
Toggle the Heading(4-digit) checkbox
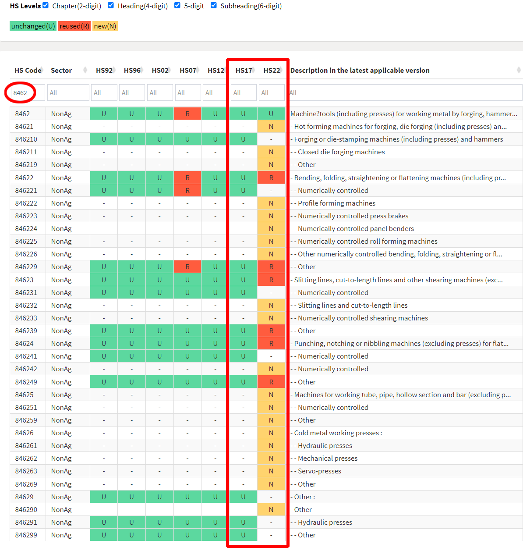[x=111, y=5]
